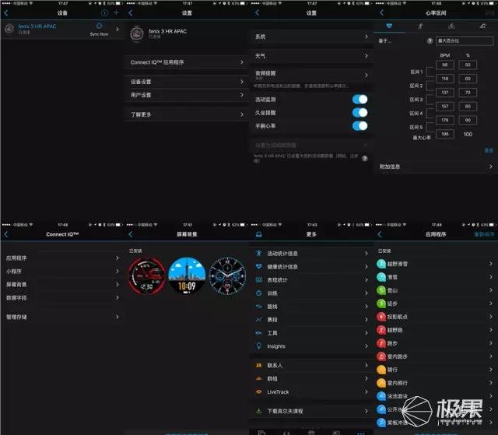Tap the teal 越野滑雪 app icon
The width and height of the screenshot is (498, 435).
(x=381, y=264)
